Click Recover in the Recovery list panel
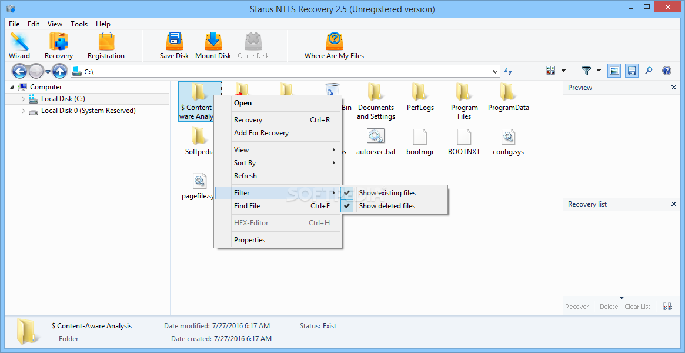Screen dimensions: 685x353 click(x=577, y=307)
